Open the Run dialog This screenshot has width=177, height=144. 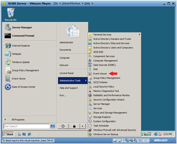tap(63, 95)
